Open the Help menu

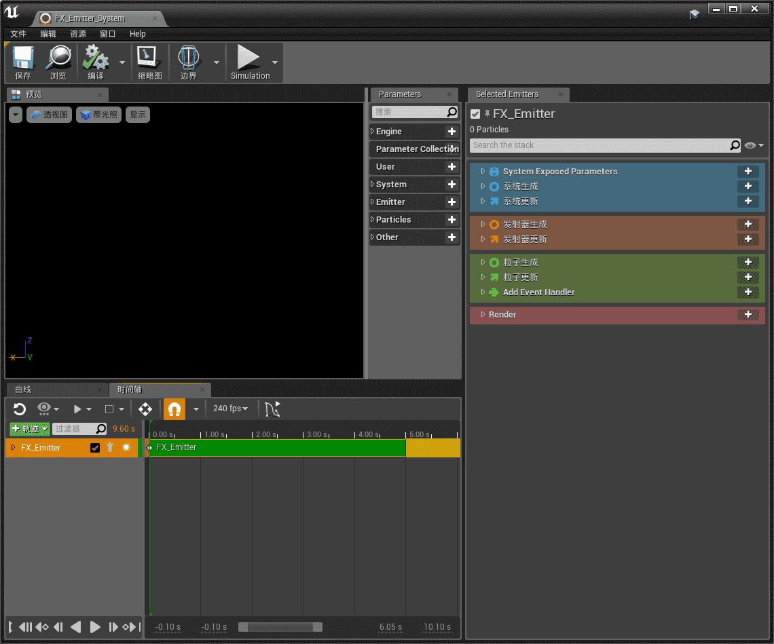[137, 34]
